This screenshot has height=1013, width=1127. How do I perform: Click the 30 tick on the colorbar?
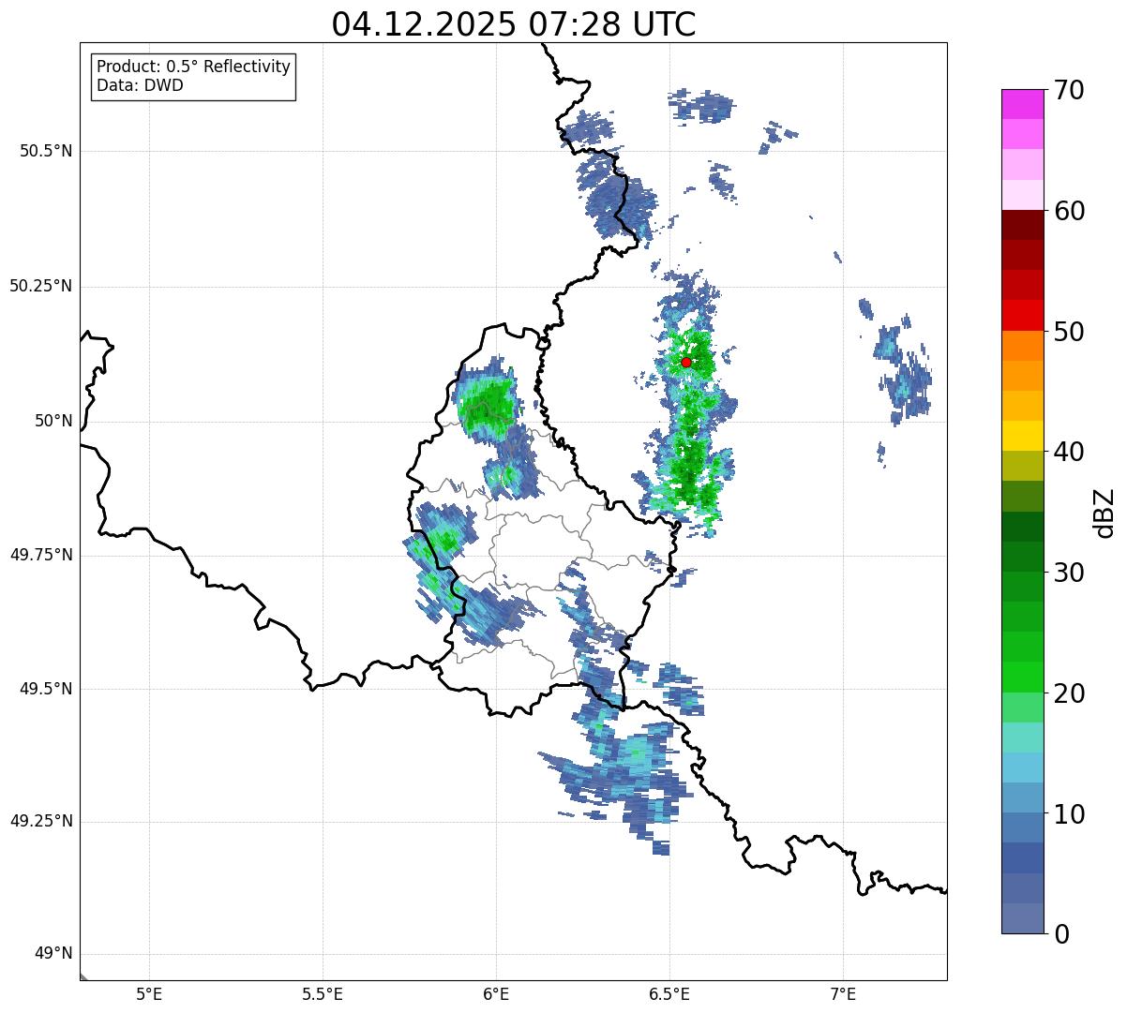point(1069,573)
